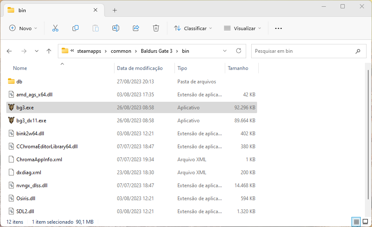
Task: Go up one folder level arrow
Action: tap(49, 51)
